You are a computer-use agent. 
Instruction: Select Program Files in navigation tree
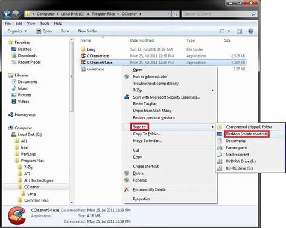point(33,161)
